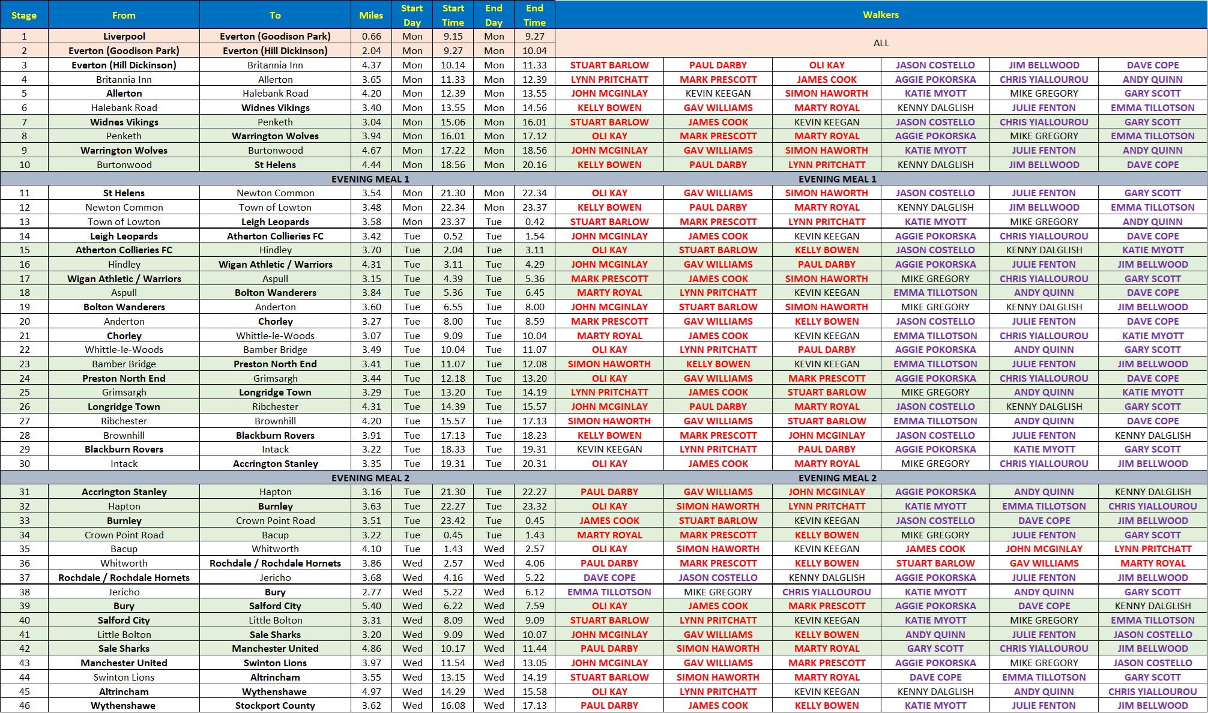Select the Miles column header

tap(371, 15)
